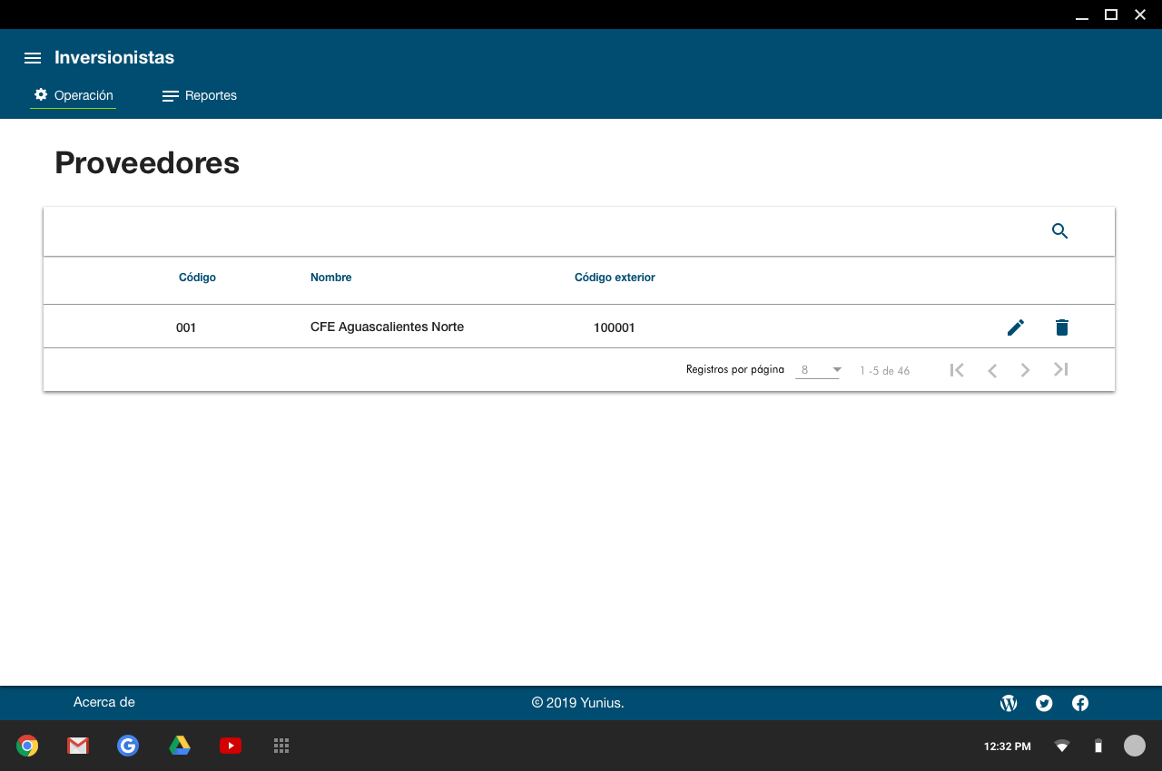Go to the first page of records

pos(957,370)
